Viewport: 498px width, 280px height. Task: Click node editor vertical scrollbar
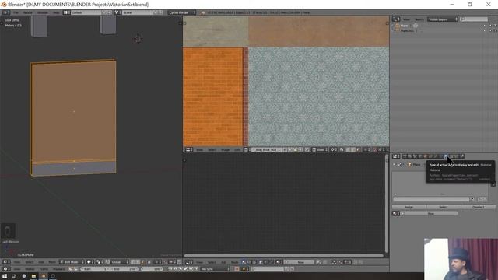click(387, 203)
